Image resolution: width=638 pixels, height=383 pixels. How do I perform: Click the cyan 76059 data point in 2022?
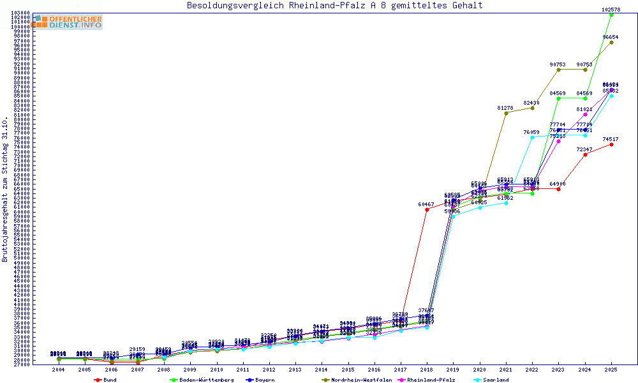532,137
